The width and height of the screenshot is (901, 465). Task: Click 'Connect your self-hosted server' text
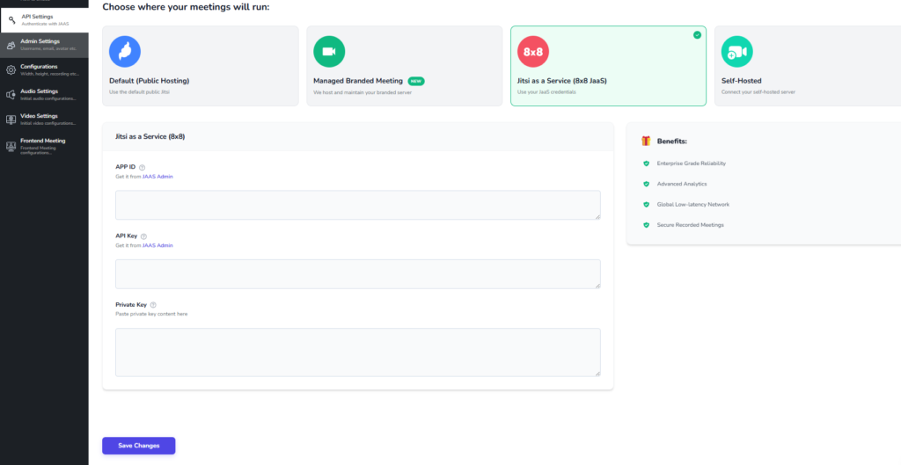758,91
